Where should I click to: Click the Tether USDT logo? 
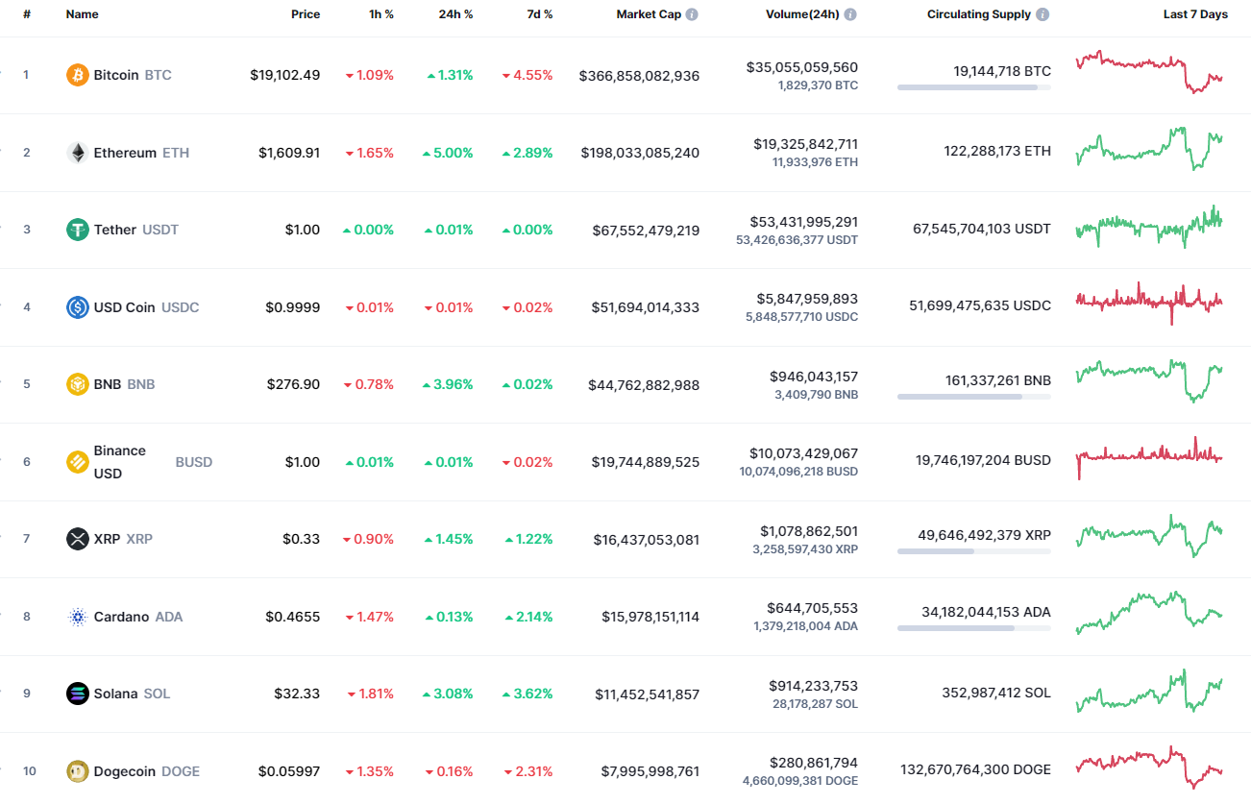tap(75, 230)
